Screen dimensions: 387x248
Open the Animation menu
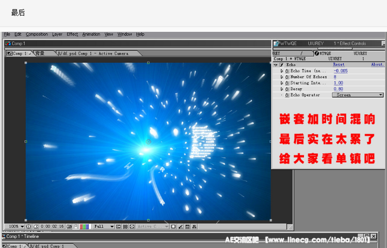tap(91, 34)
